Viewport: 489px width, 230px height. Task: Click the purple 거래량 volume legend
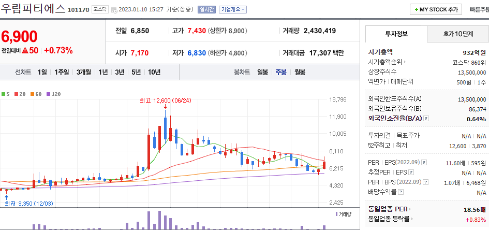pyautogui.click(x=343, y=214)
